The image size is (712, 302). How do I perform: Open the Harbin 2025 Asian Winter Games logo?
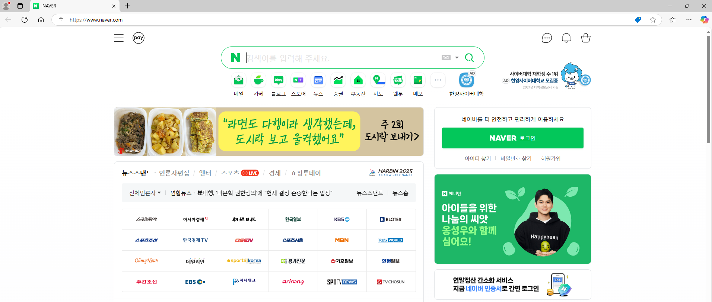391,173
